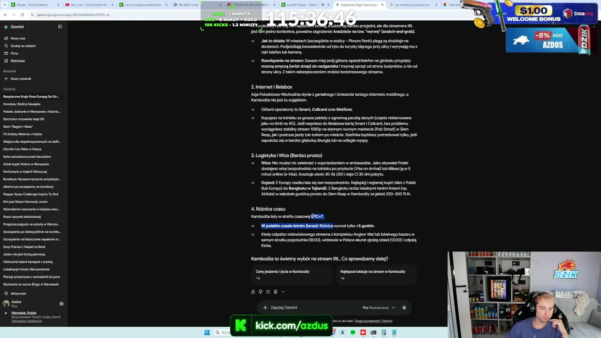Regenerate the Gemini response
601x338 pixels.
pyautogui.click(x=268, y=292)
